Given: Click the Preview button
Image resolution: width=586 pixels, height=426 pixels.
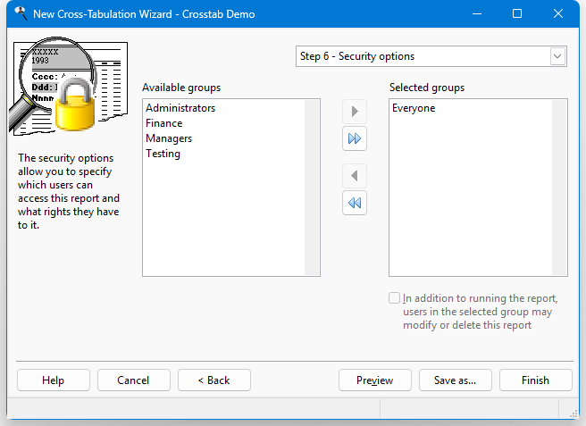Looking at the screenshot, I should pos(374,380).
